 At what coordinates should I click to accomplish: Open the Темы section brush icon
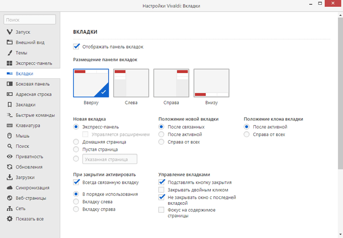pyautogui.click(x=9, y=53)
